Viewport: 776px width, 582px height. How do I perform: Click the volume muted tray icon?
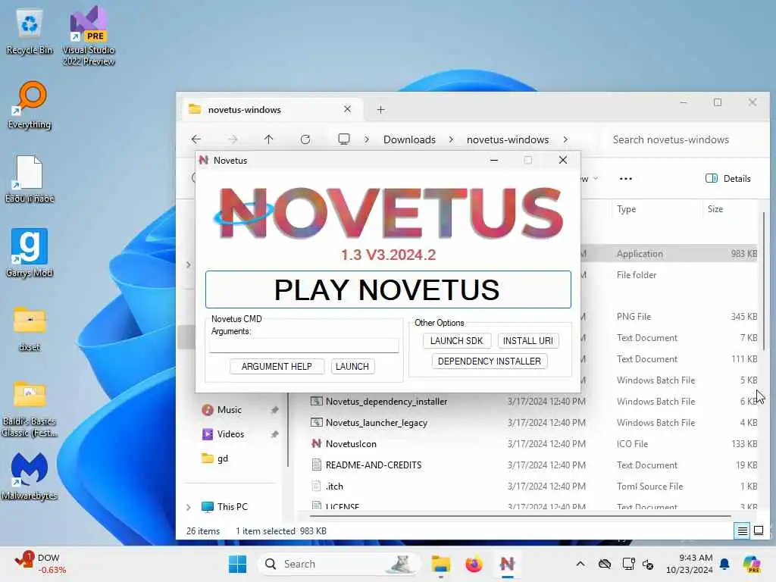(x=649, y=564)
